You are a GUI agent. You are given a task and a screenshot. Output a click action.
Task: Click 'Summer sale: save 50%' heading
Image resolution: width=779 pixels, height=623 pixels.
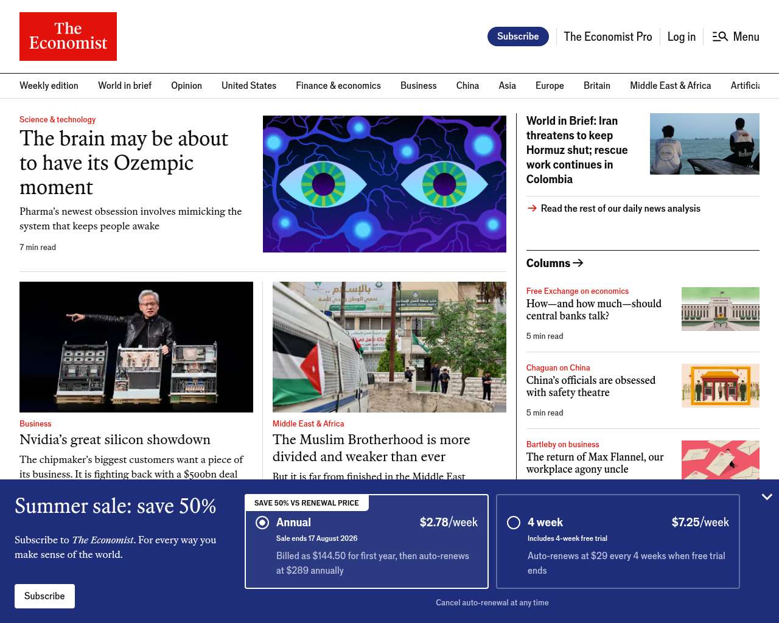(x=116, y=506)
